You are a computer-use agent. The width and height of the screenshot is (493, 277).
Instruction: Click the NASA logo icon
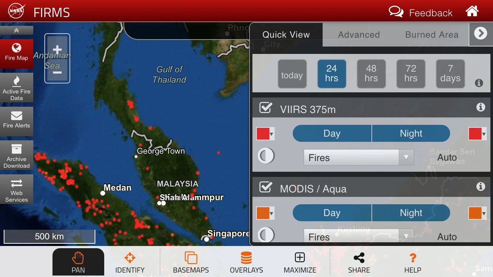(x=16, y=11)
